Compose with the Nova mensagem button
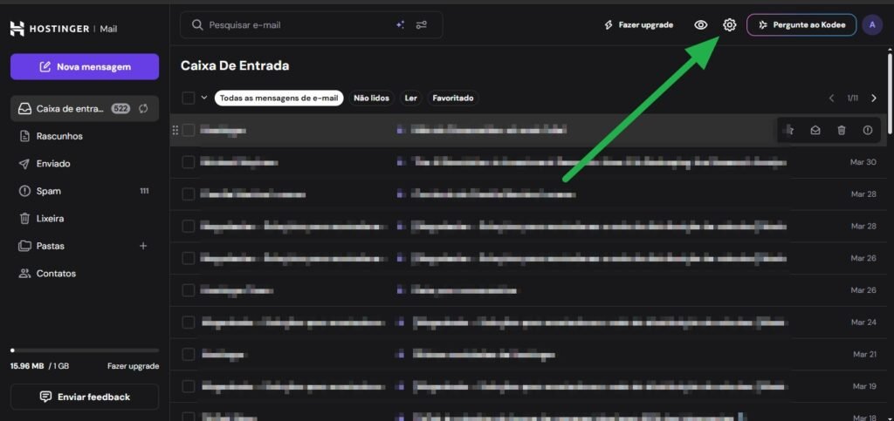The height and width of the screenshot is (421, 894). pyautogui.click(x=85, y=66)
